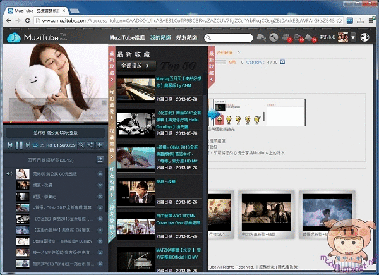Image resolution: width=379 pixels, height=275 pixels.
Task: Remove third playlist song from the list
Action: pos(100,197)
